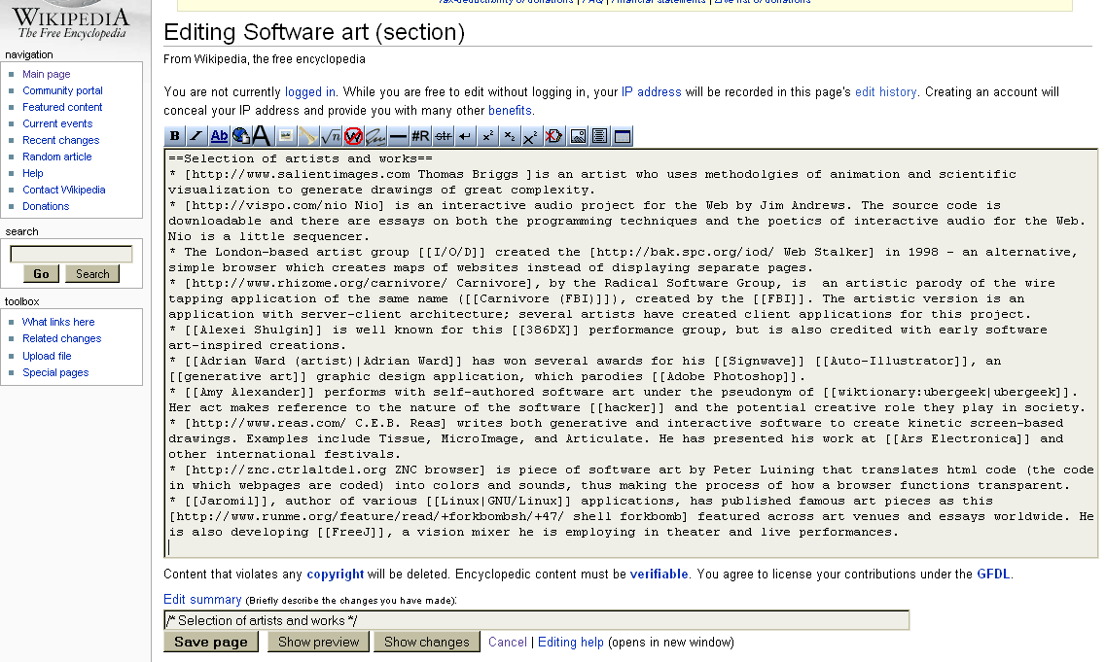This screenshot has height=662, width=1105.
Task: Insert table icon in toolbar
Action: point(623,136)
